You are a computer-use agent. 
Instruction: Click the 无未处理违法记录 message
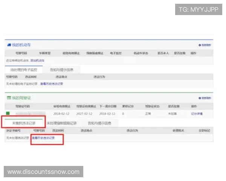[x=18, y=138]
